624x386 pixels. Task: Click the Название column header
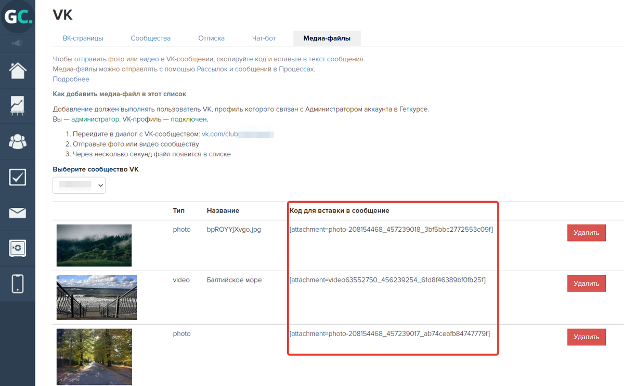pos(223,211)
